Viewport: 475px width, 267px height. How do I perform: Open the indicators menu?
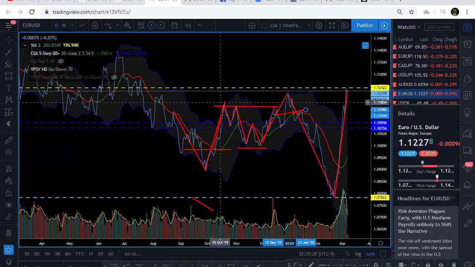click(x=108, y=25)
